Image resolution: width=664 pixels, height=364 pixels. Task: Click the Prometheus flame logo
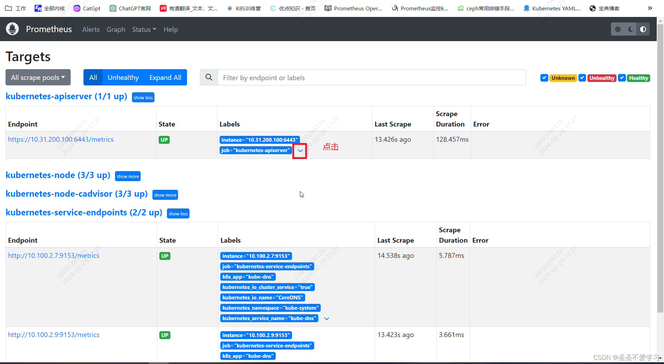click(x=12, y=29)
